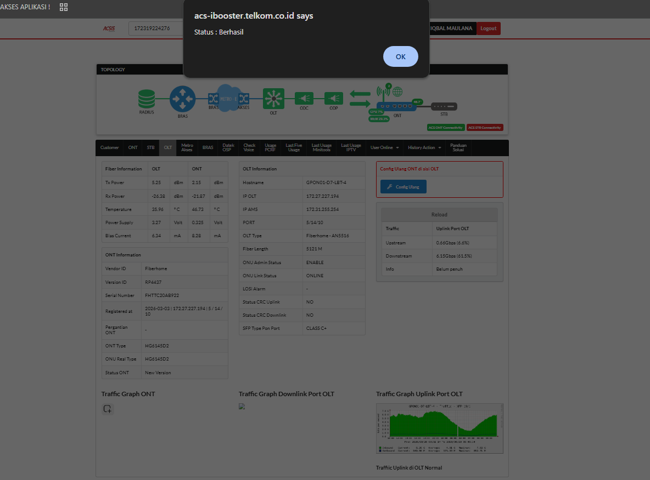The width and height of the screenshot is (650, 480).
Task: Open the Uplink Port OLT traffic graph
Action: [x=439, y=428]
